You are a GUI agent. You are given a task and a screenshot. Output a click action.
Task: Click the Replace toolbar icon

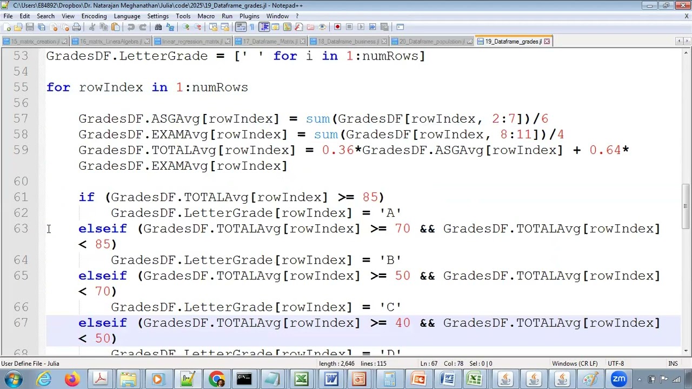[170, 27]
